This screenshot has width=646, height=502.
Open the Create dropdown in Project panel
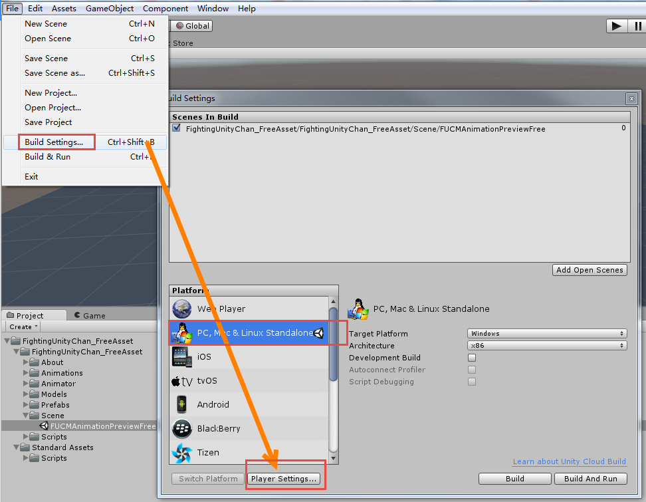pos(23,327)
